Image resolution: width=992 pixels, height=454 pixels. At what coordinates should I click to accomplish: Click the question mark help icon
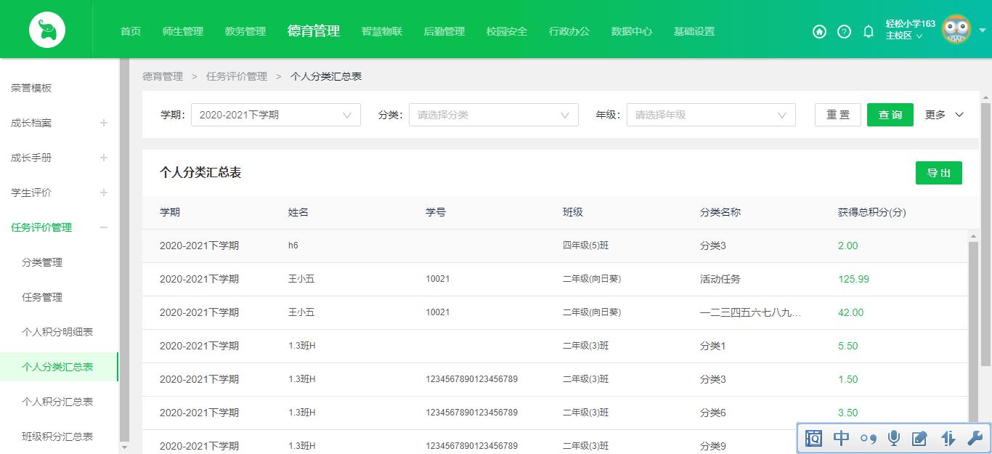[x=843, y=32]
